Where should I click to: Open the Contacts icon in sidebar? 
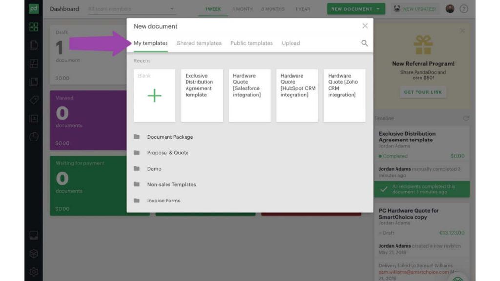[x=34, y=119]
